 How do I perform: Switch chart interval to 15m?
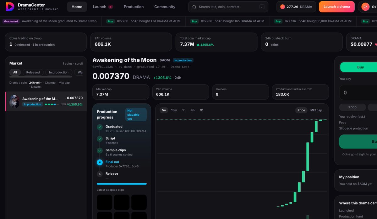coord(174,110)
